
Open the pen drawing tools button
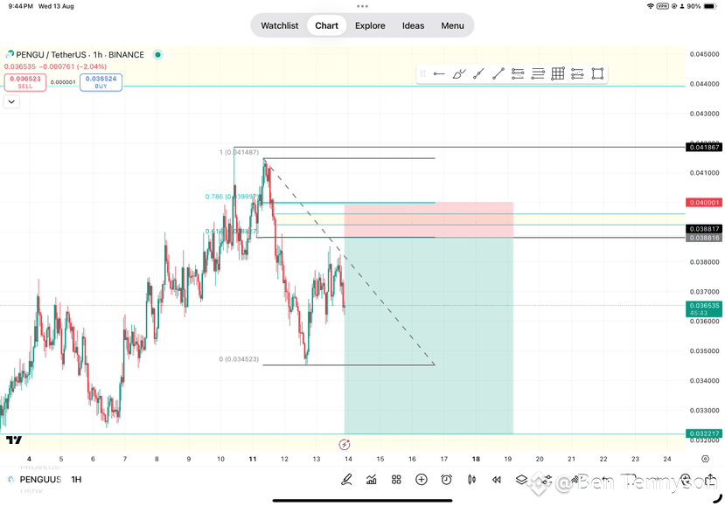coord(346,480)
